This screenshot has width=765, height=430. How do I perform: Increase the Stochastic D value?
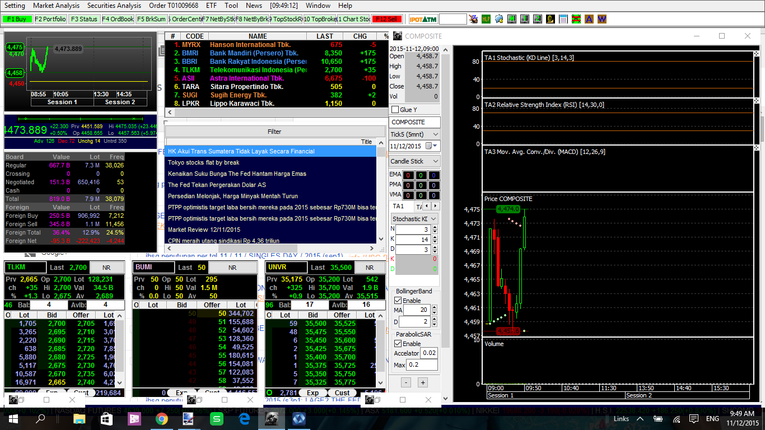[x=435, y=247]
